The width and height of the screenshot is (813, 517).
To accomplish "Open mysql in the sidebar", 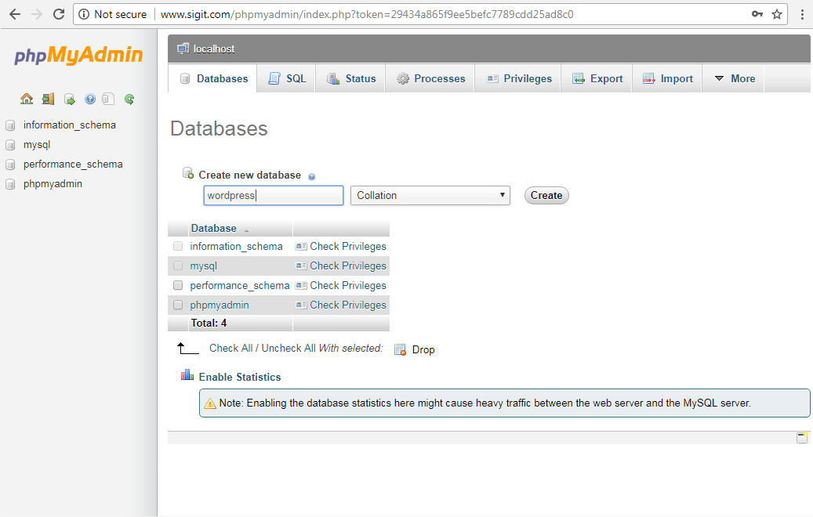I will click(x=37, y=145).
